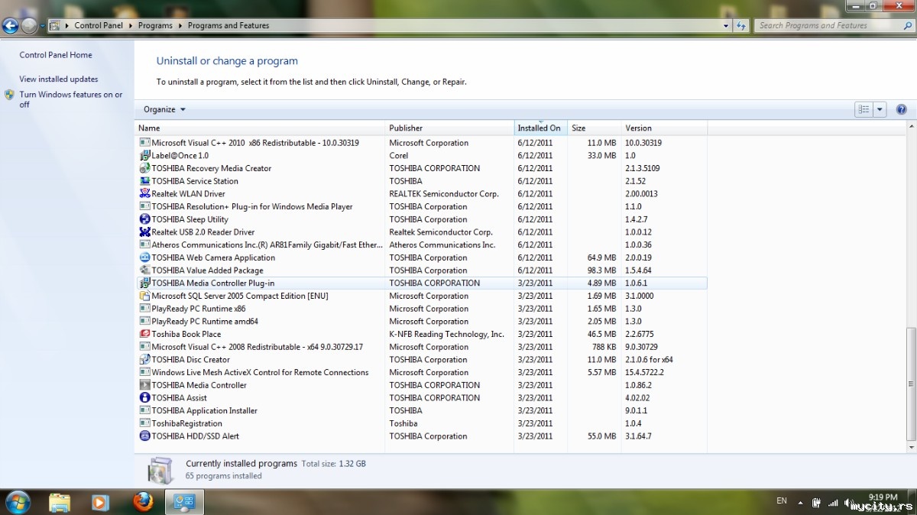Screen dimensions: 917x515
Task: Select TOSHIBA Media Controller Plug-in icon
Action: coord(145,283)
